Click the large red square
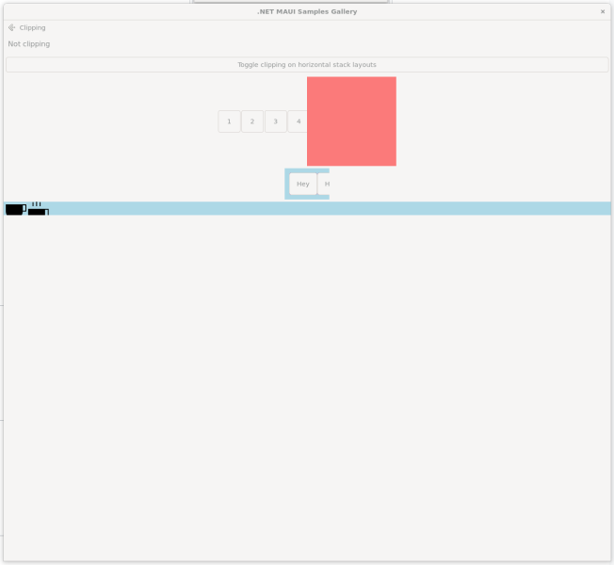This screenshot has width=614, height=565. (351, 121)
